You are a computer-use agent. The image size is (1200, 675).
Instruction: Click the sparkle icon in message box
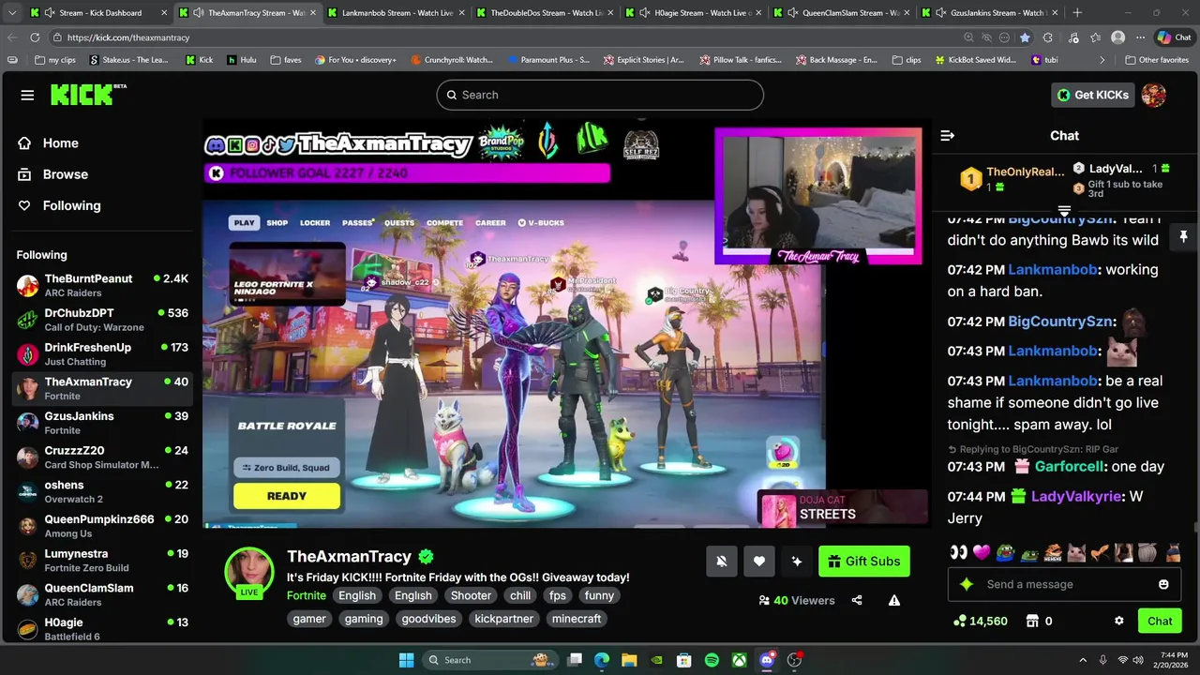[967, 584]
